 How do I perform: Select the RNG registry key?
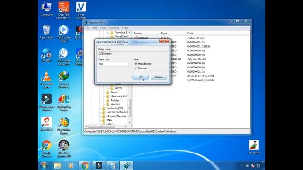[109, 120]
